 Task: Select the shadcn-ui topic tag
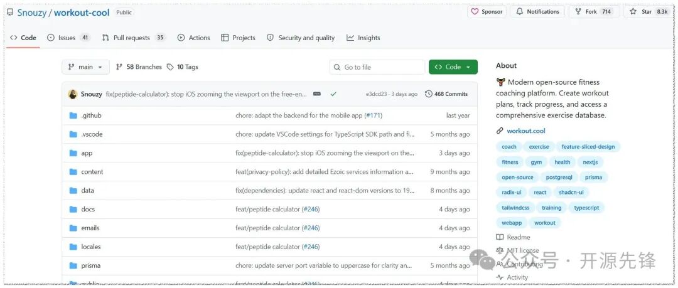pyautogui.click(x=571, y=193)
